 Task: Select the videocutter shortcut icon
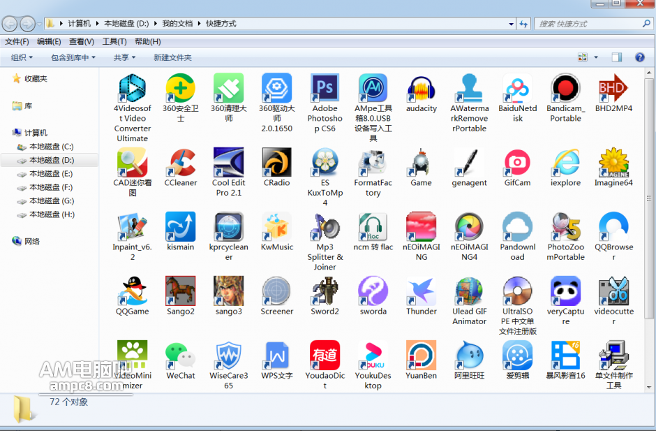[x=613, y=291]
